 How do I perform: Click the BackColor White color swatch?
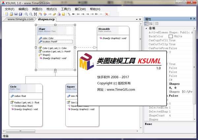(x=171, y=36)
